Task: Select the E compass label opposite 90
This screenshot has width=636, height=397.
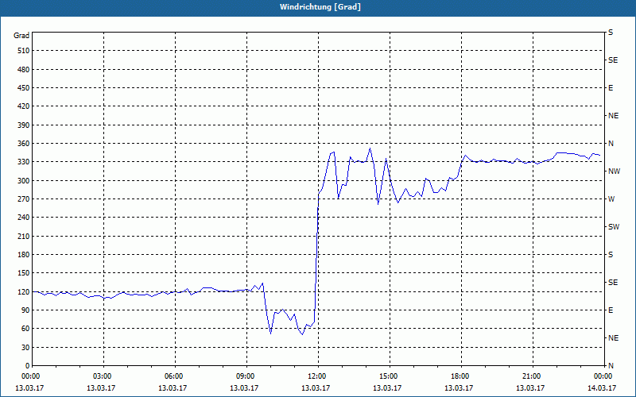Action: click(611, 310)
